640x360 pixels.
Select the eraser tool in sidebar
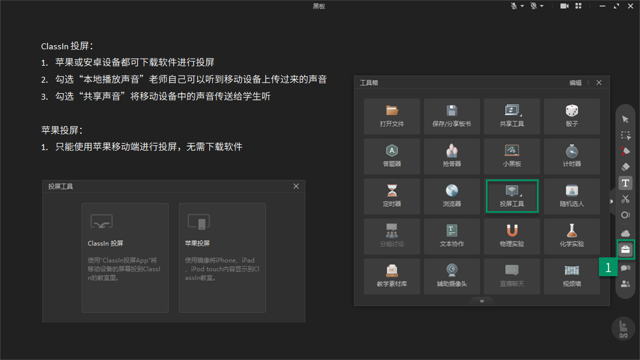pos(625,167)
